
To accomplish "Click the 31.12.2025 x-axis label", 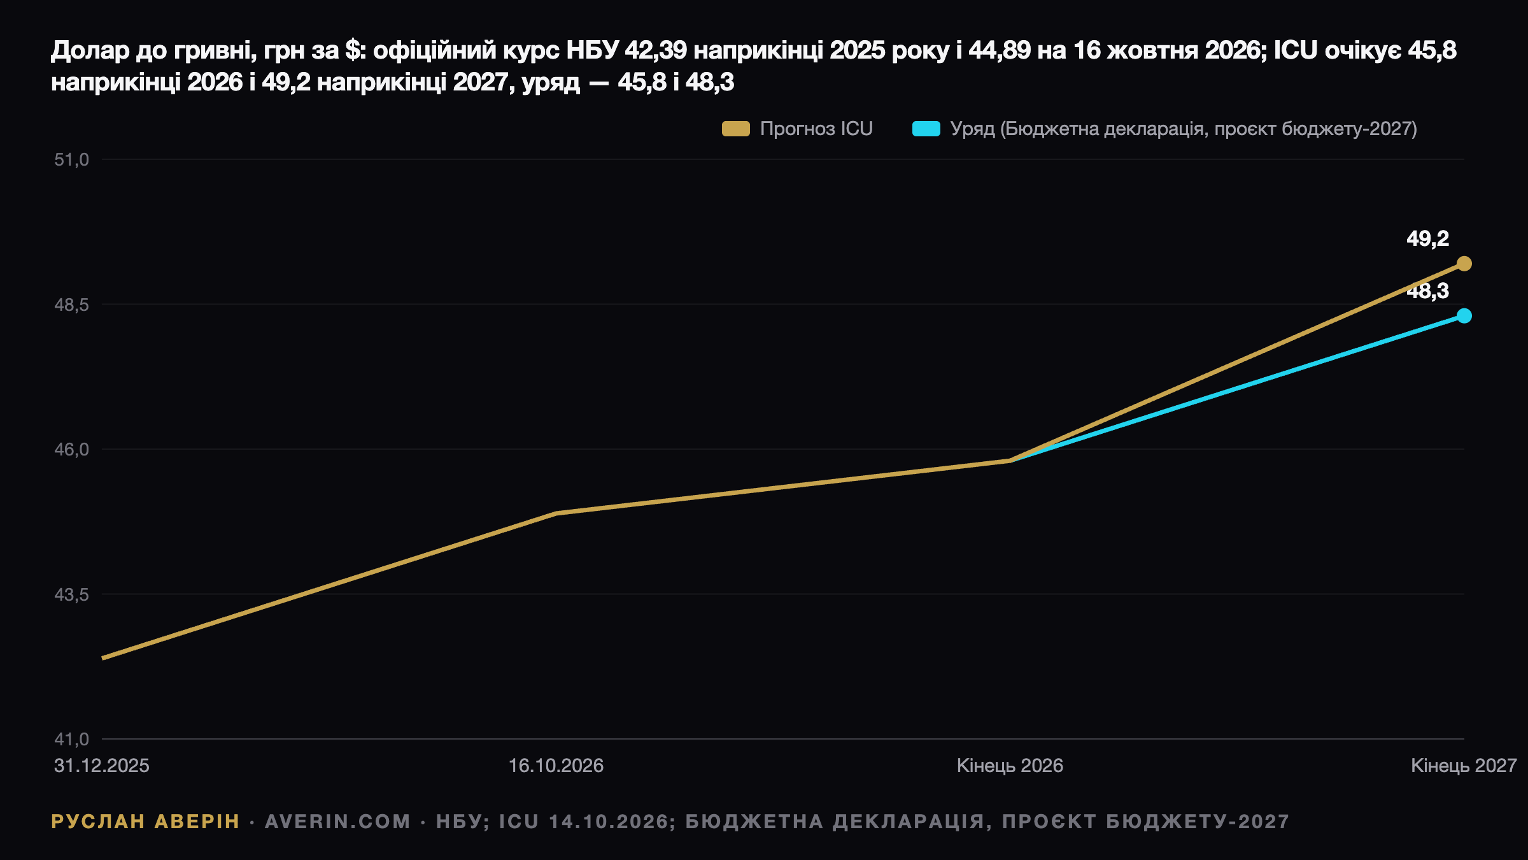I will [102, 766].
